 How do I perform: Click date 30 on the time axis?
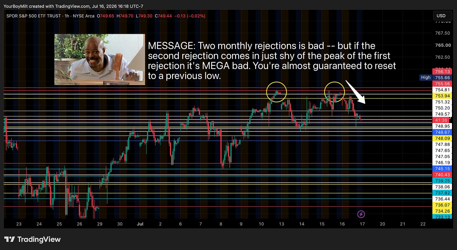pos(120,224)
